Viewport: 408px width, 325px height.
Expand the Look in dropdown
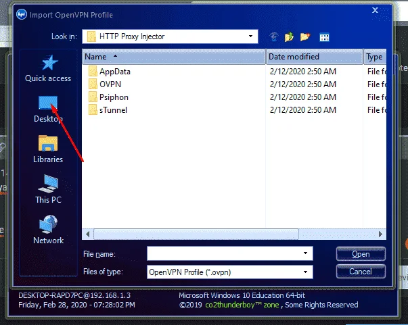tap(250, 36)
